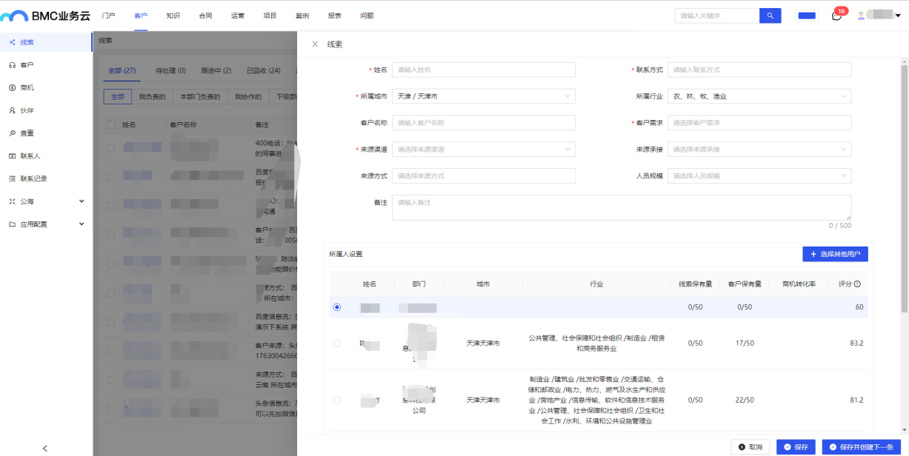Viewport: 909px width, 456px height.
Task: Open the user account dropdown caret
Action: pos(899,16)
